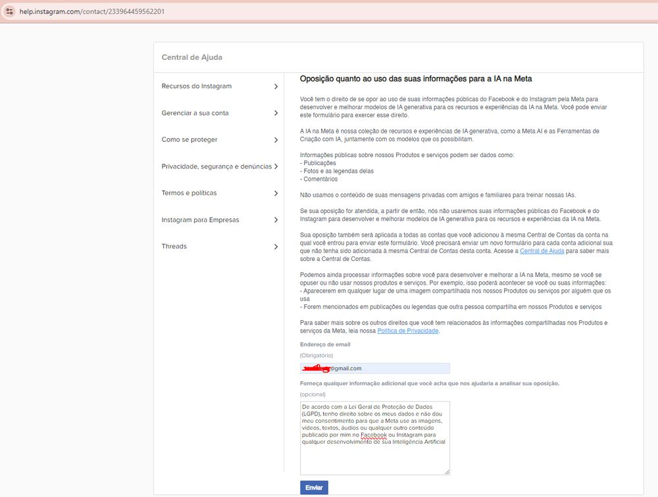
Task: Click the email address input field
Action: pos(375,368)
